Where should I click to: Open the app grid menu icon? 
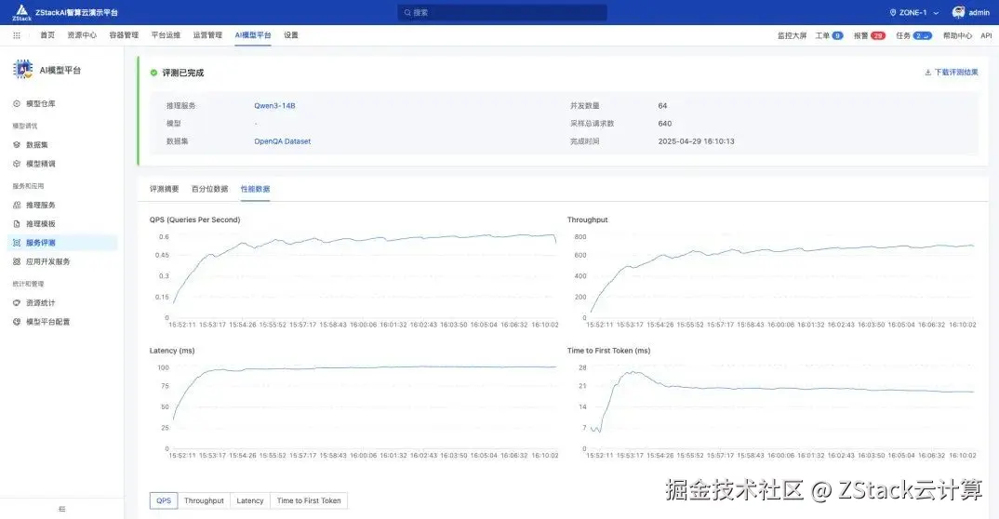click(17, 35)
